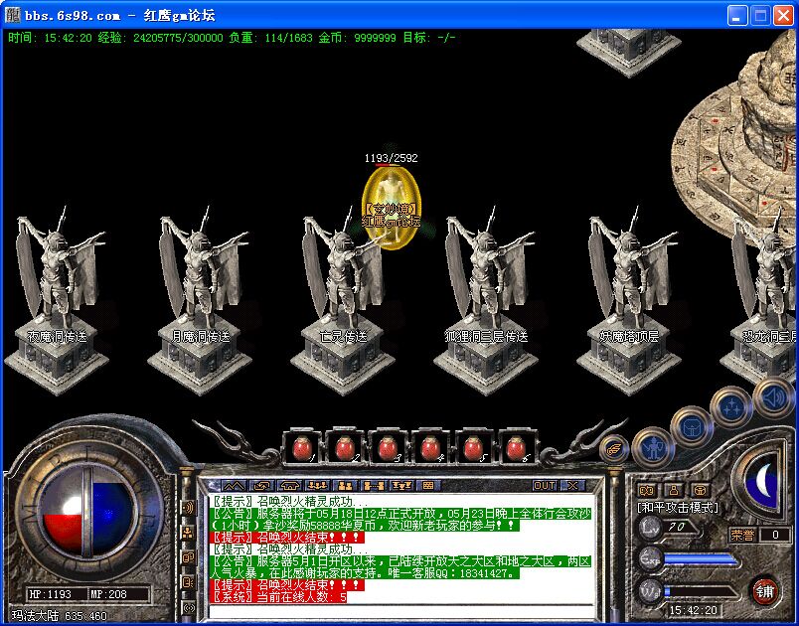Click the player character in golden shield
The width and height of the screenshot is (799, 626).
pyautogui.click(x=392, y=209)
